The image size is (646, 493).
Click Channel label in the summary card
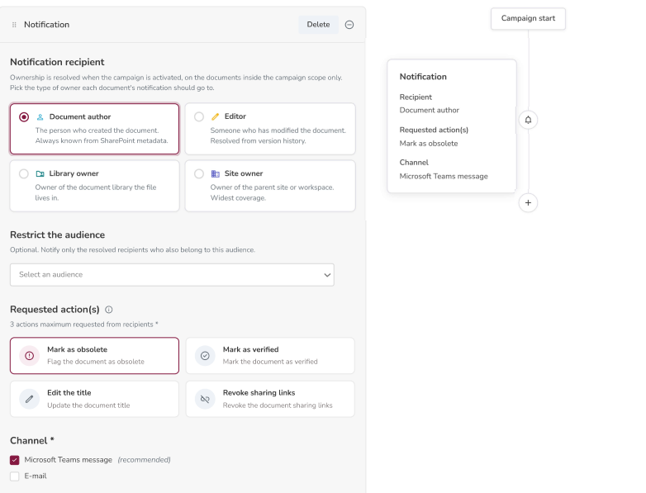pyautogui.click(x=414, y=163)
